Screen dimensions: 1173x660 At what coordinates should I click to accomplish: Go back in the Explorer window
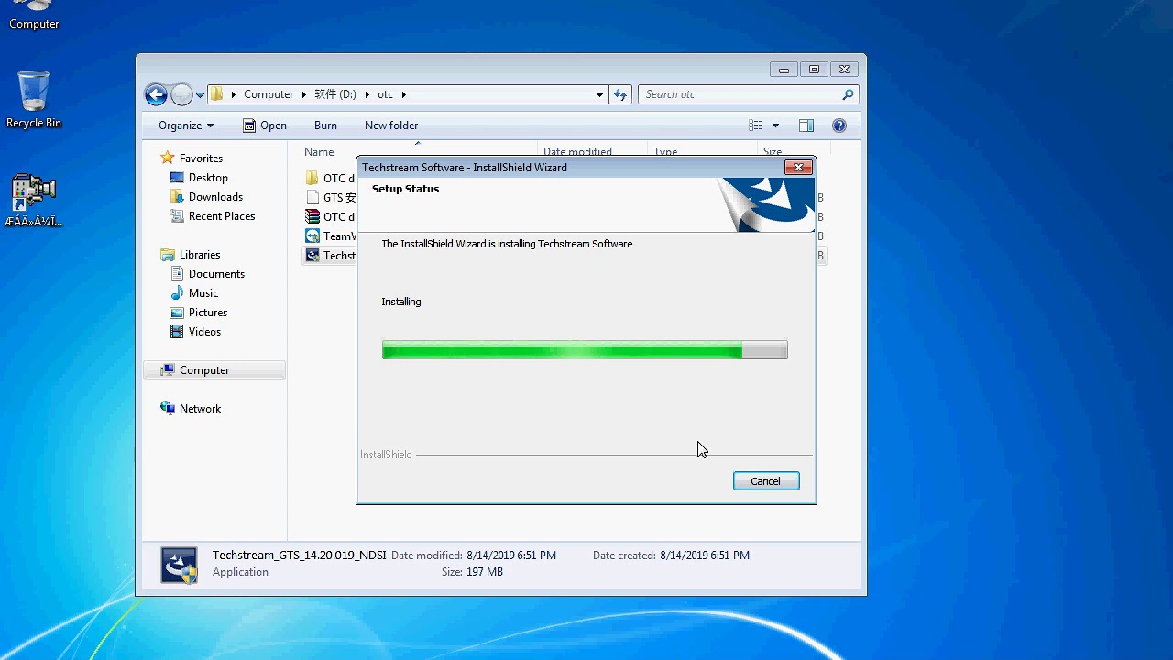pyautogui.click(x=156, y=94)
